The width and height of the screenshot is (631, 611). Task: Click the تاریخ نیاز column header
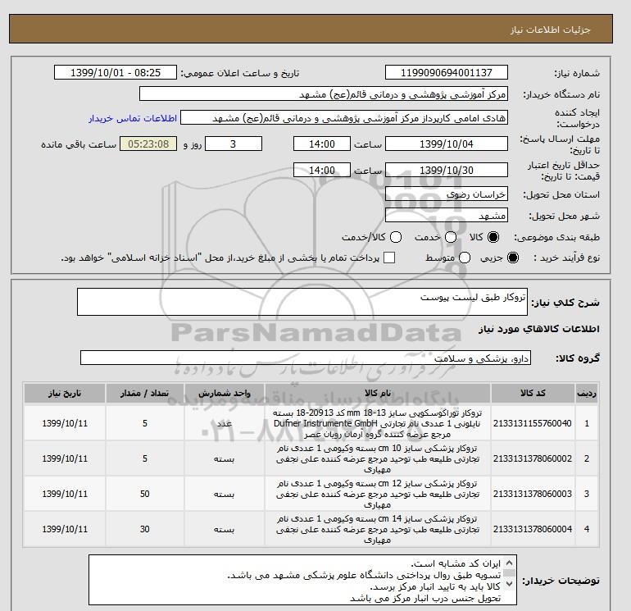[x=65, y=393]
